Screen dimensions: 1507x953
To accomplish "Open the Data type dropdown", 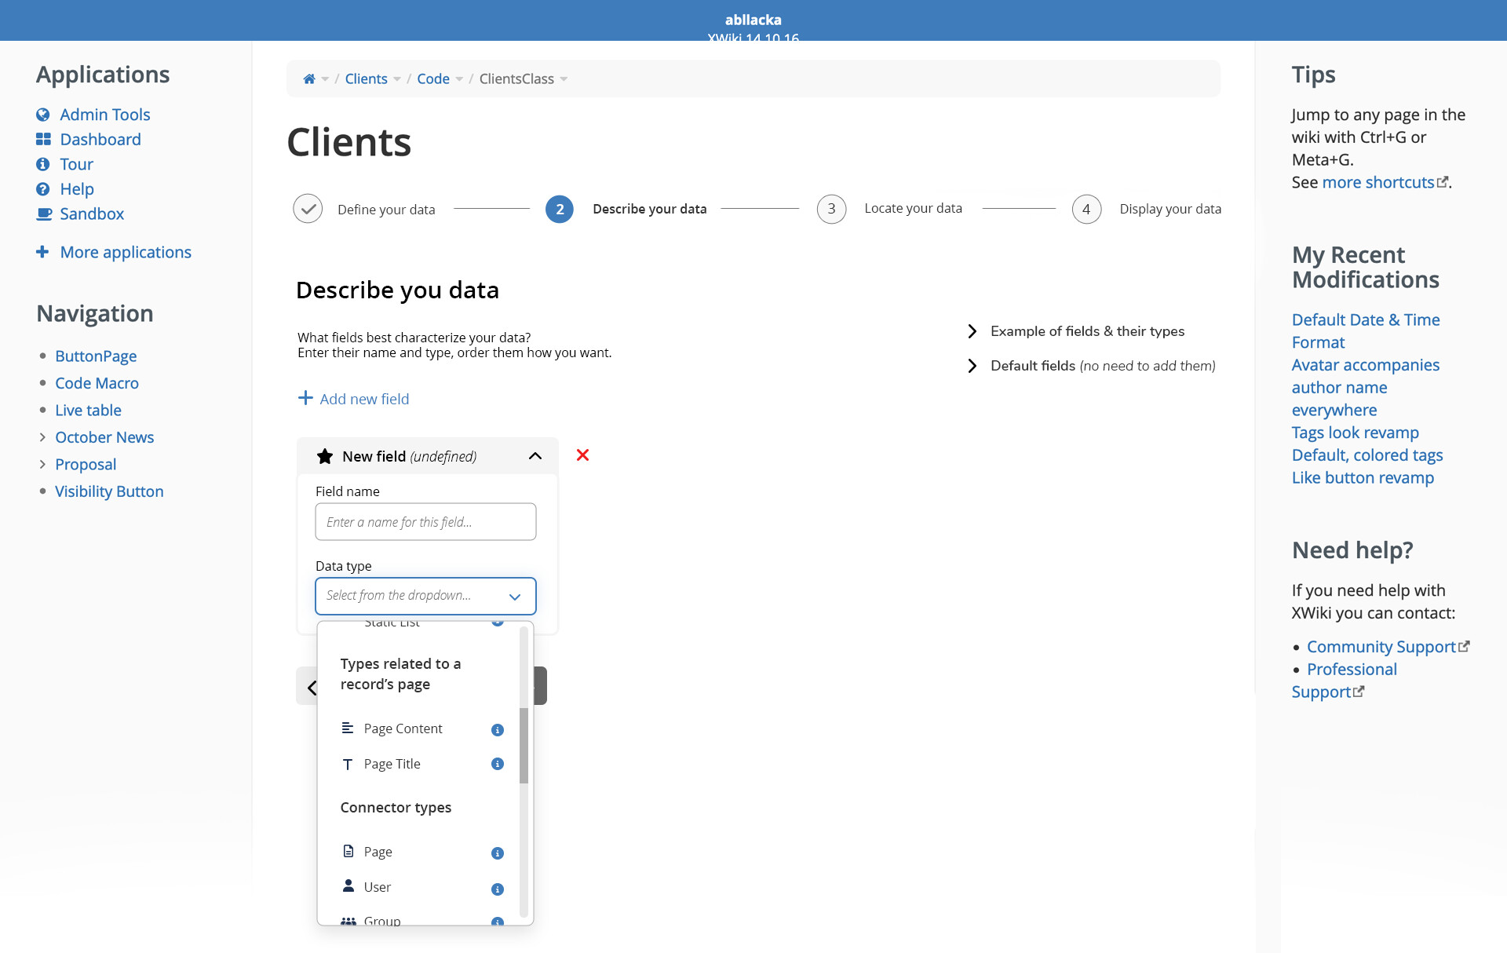I will point(425,596).
